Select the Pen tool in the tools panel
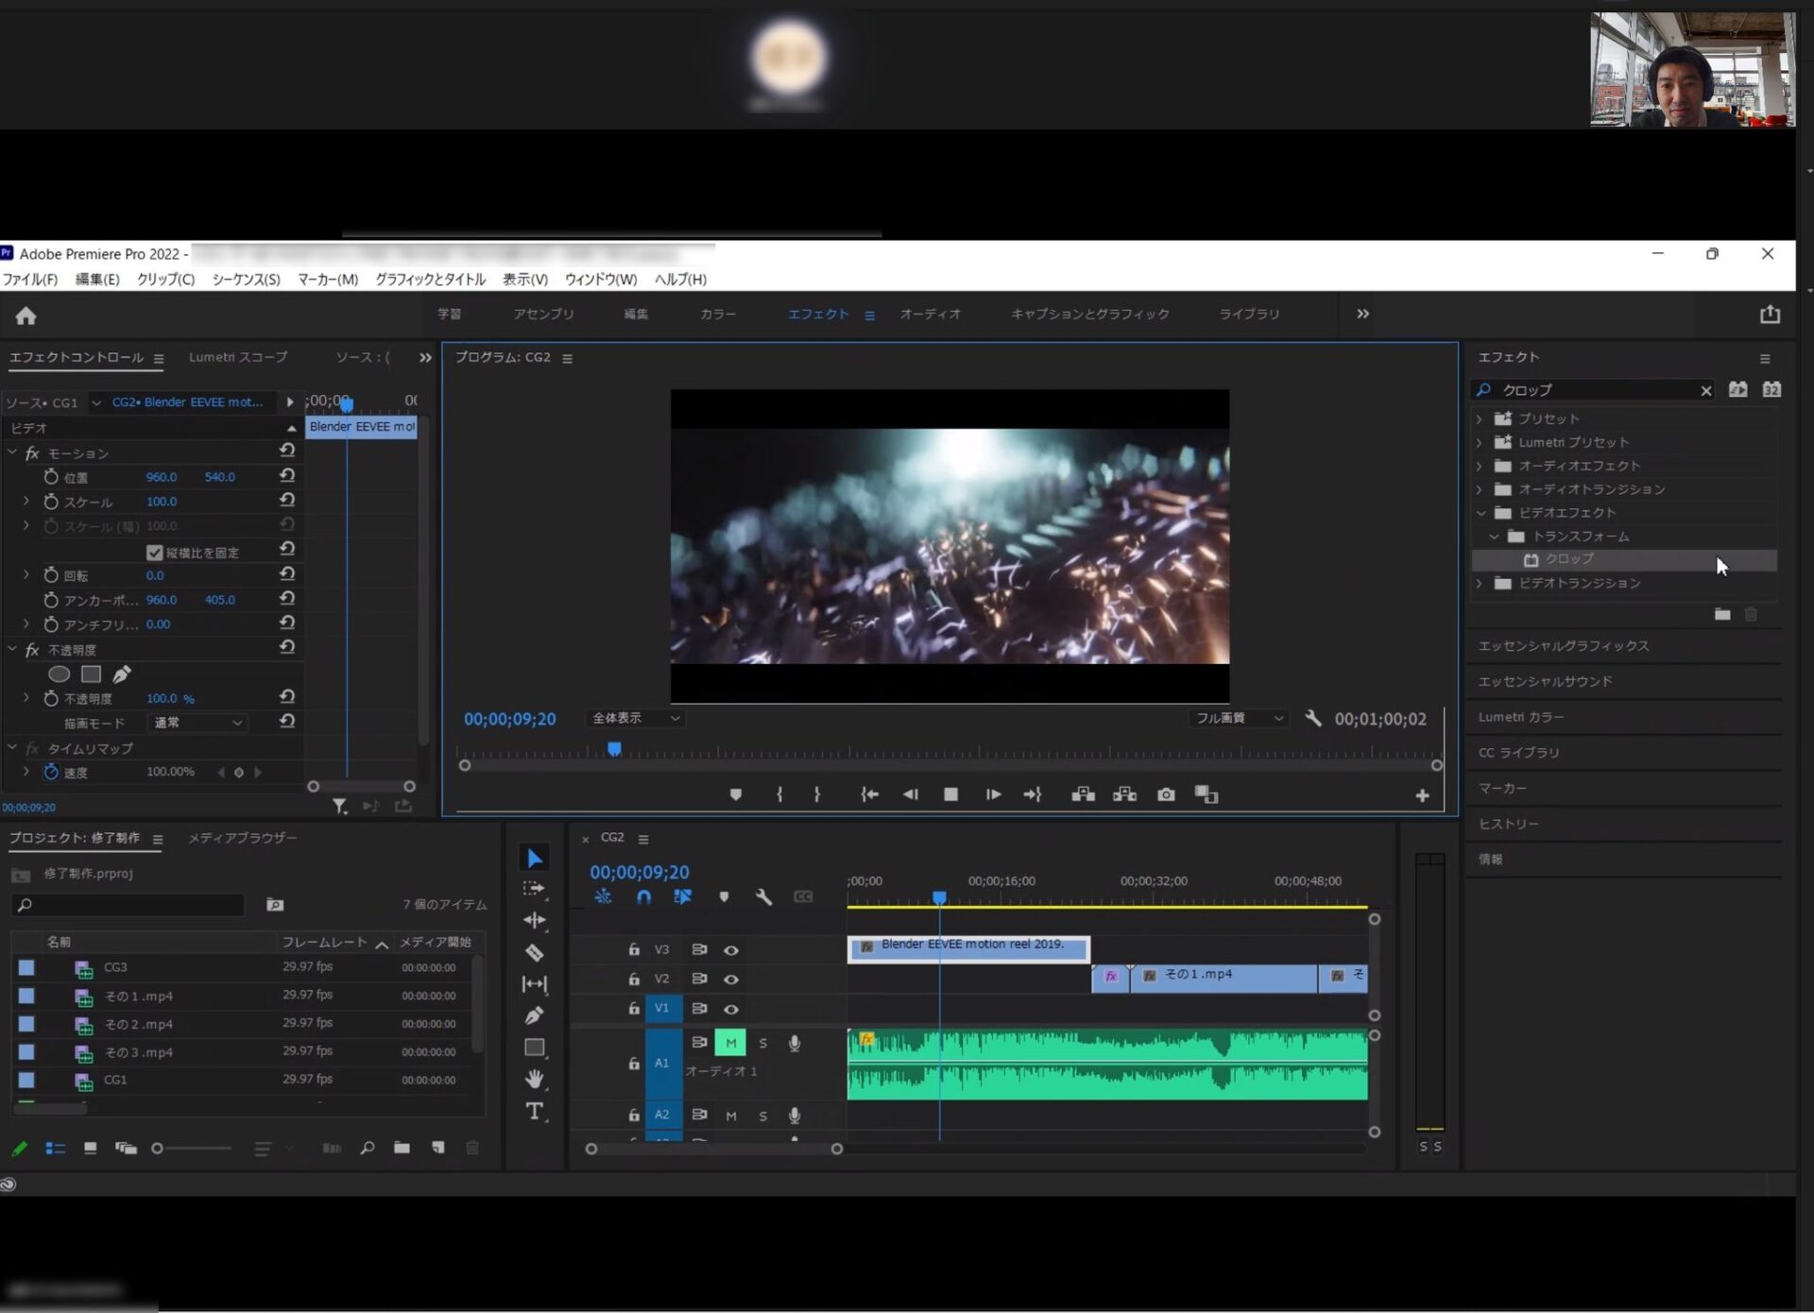This screenshot has height=1313, width=1814. pyautogui.click(x=535, y=1015)
